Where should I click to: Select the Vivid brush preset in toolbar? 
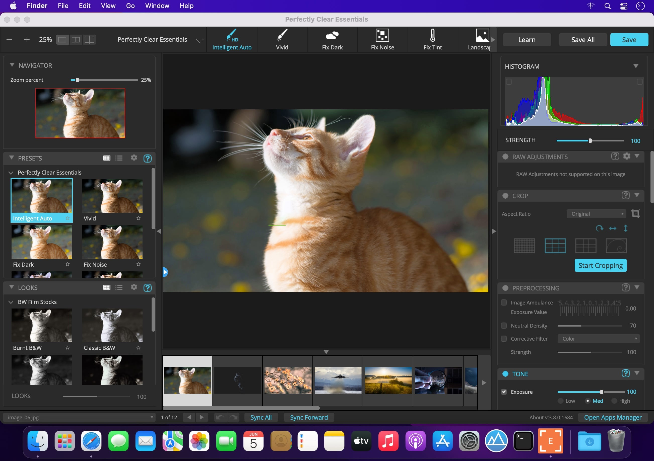point(282,36)
